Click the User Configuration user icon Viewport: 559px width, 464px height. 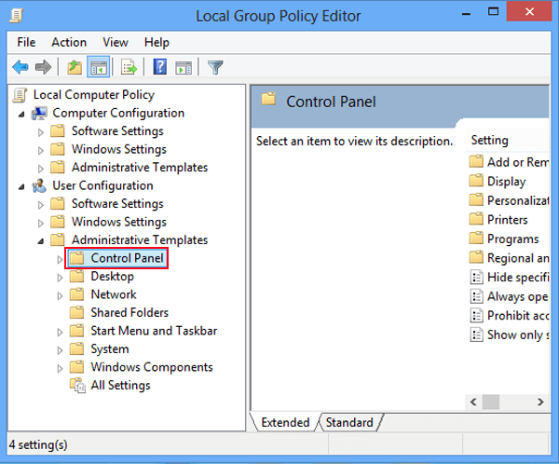tap(39, 185)
